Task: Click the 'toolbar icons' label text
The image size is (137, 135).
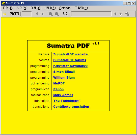Action: tap(40, 95)
